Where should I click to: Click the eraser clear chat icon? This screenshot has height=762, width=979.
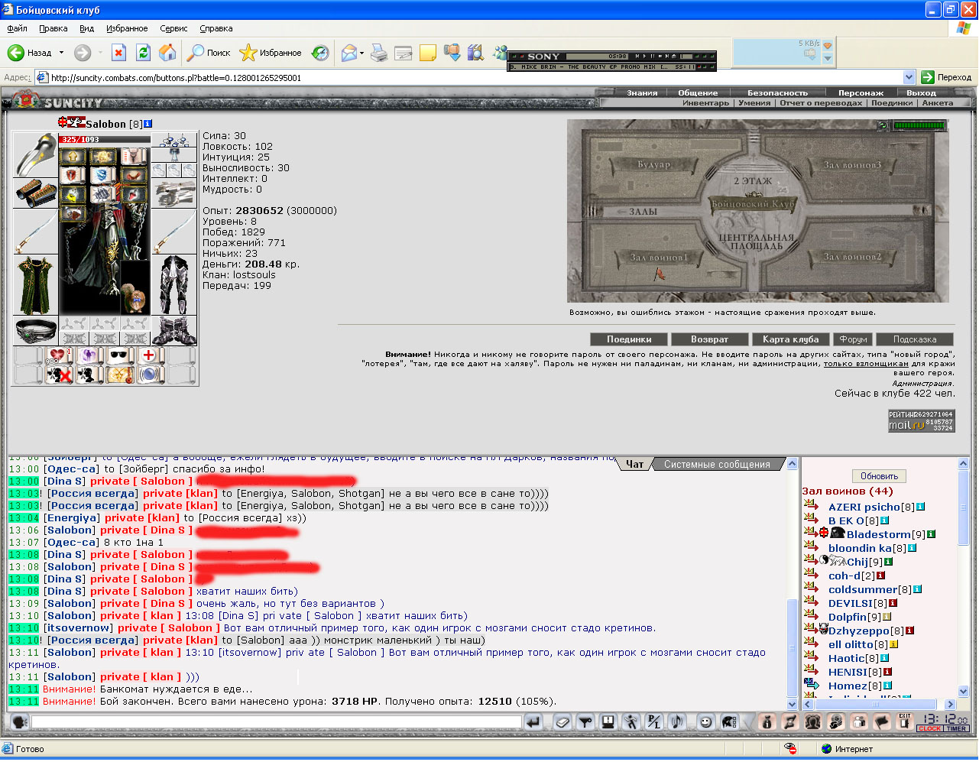point(562,721)
